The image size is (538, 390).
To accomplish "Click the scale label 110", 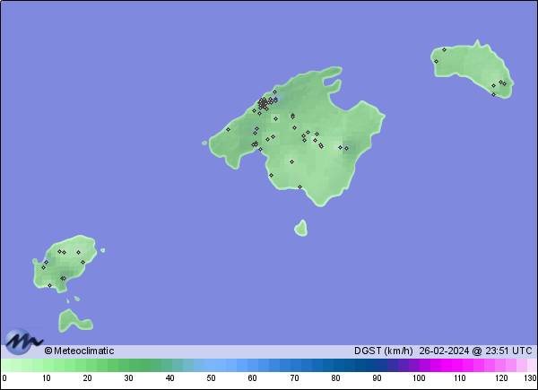I will 460,378.
